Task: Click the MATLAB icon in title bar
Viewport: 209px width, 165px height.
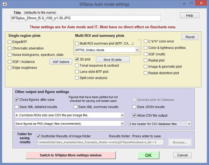Action: pyautogui.click(x=5, y=4)
